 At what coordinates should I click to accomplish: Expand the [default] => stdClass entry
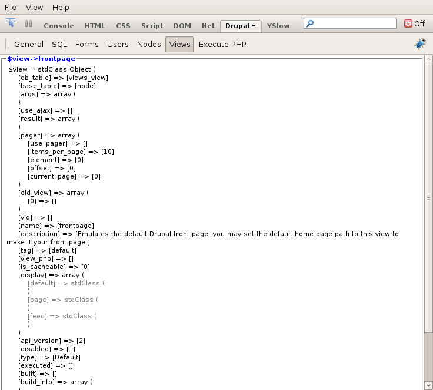tap(66, 283)
